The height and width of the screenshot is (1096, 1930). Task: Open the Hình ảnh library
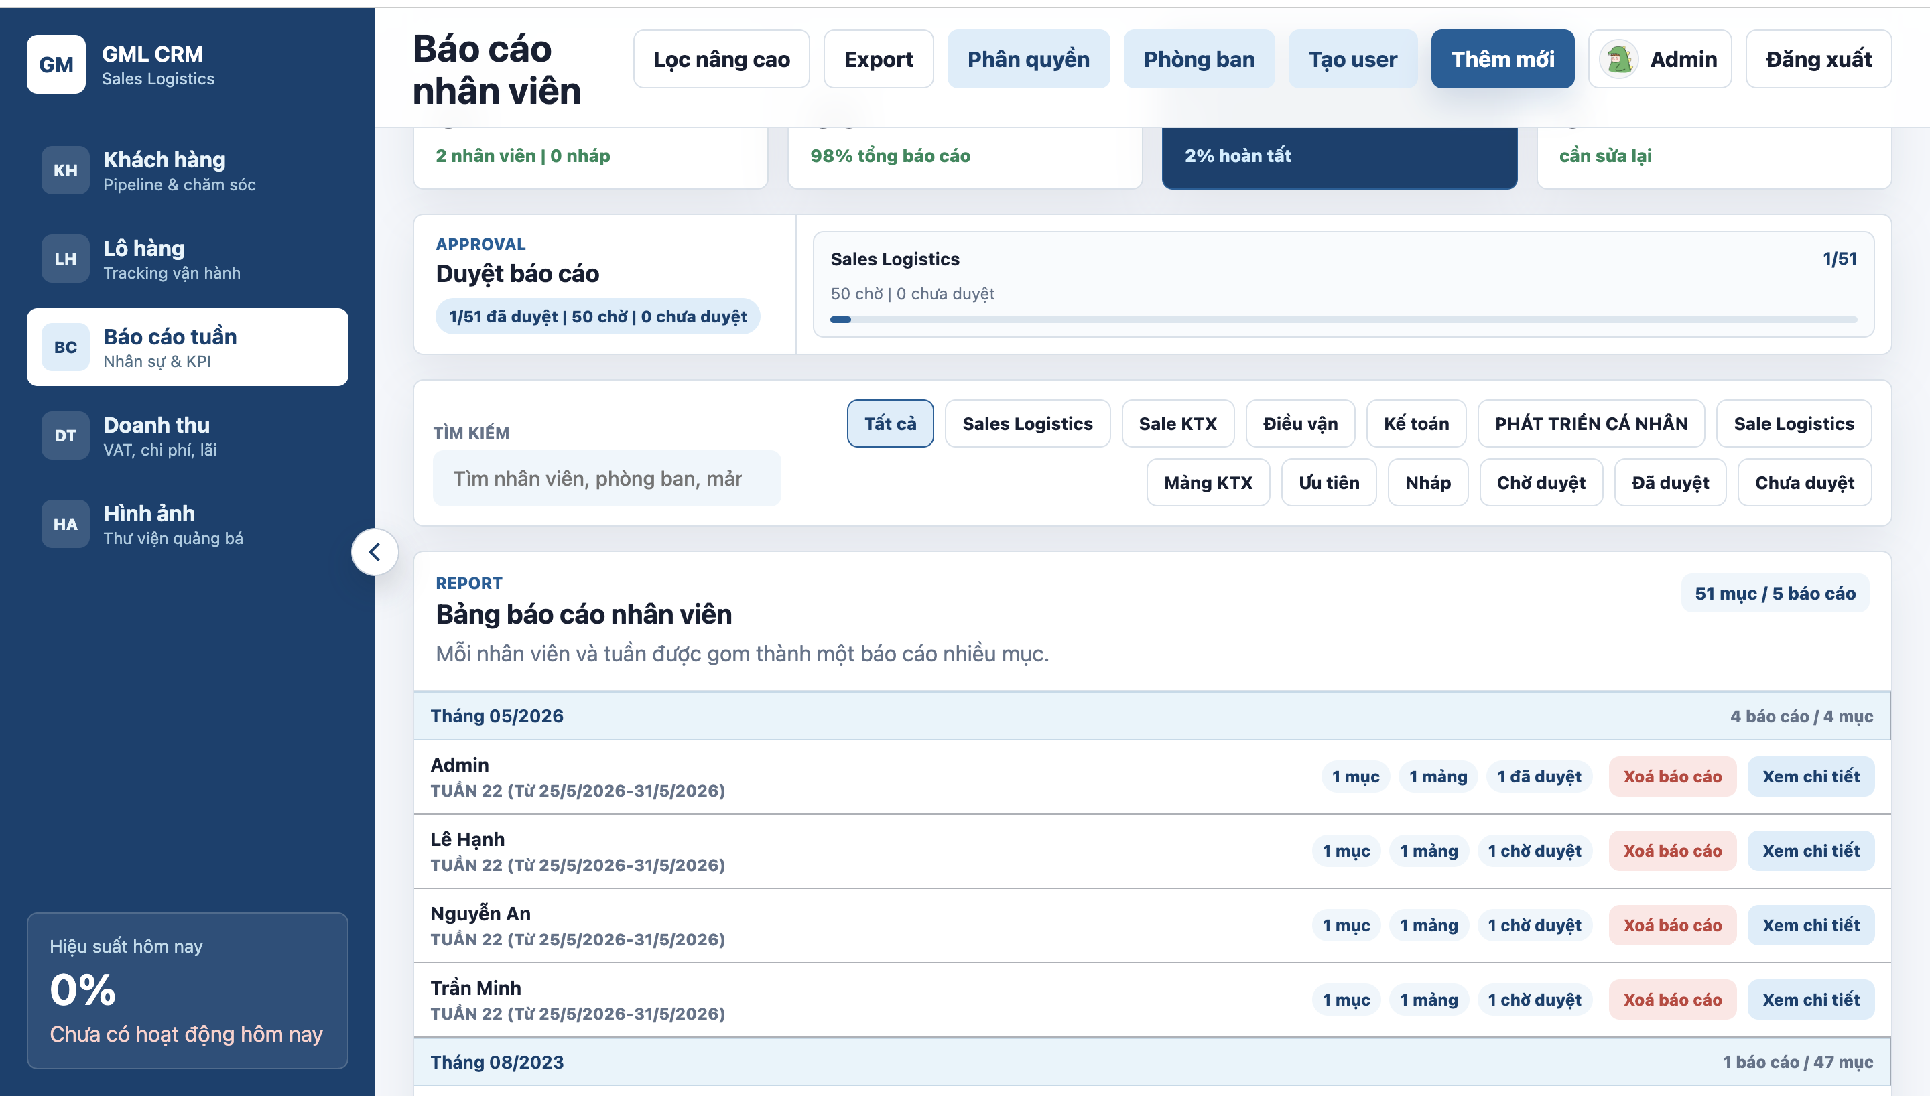pyautogui.click(x=188, y=525)
